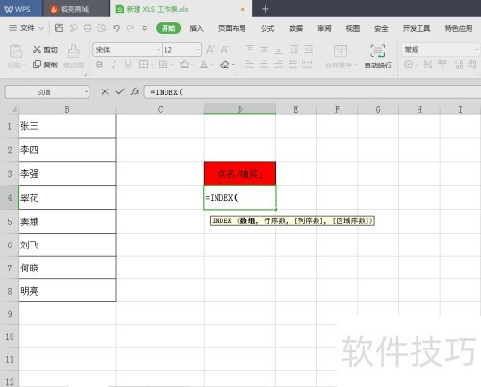Click the increase indent icon
The height and width of the screenshot is (387, 481).
click(309, 49)
